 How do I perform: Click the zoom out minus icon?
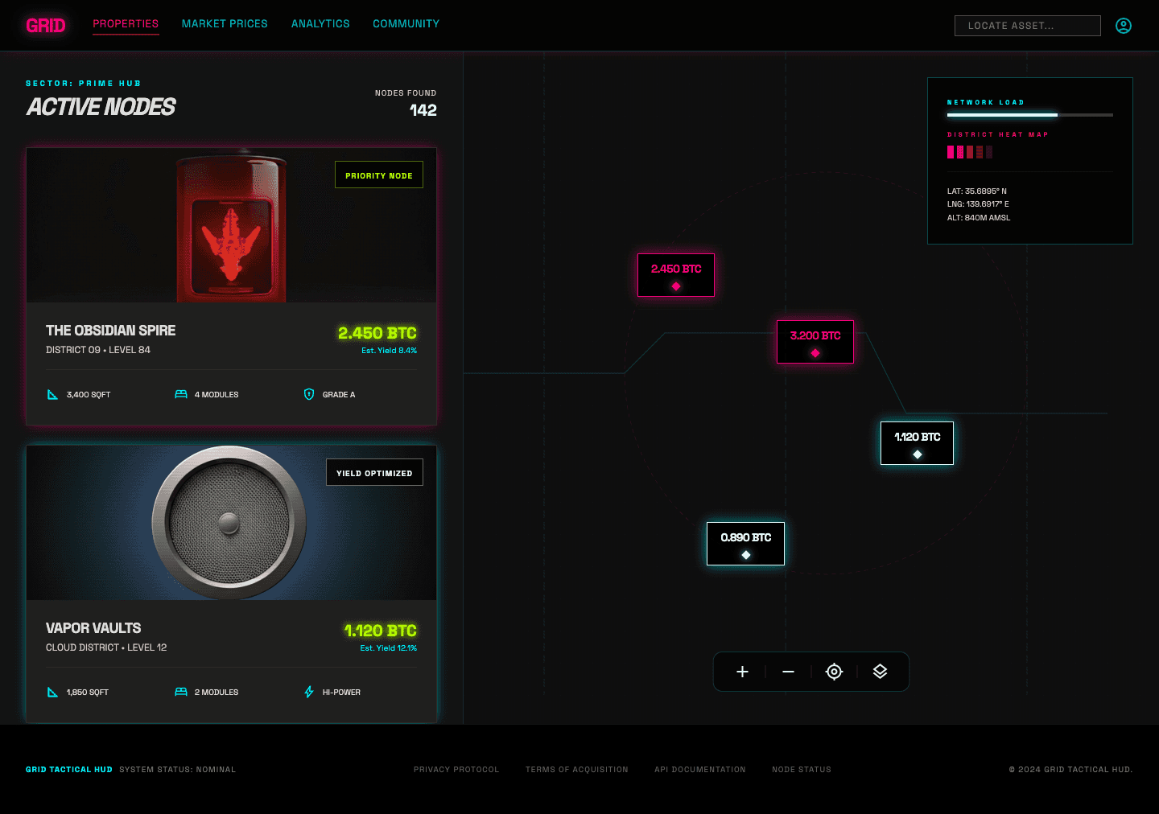click(788, 672)
